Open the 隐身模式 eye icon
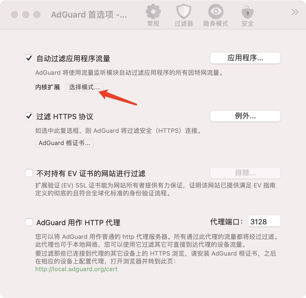 pyautogui.click(x=216, y=11)
